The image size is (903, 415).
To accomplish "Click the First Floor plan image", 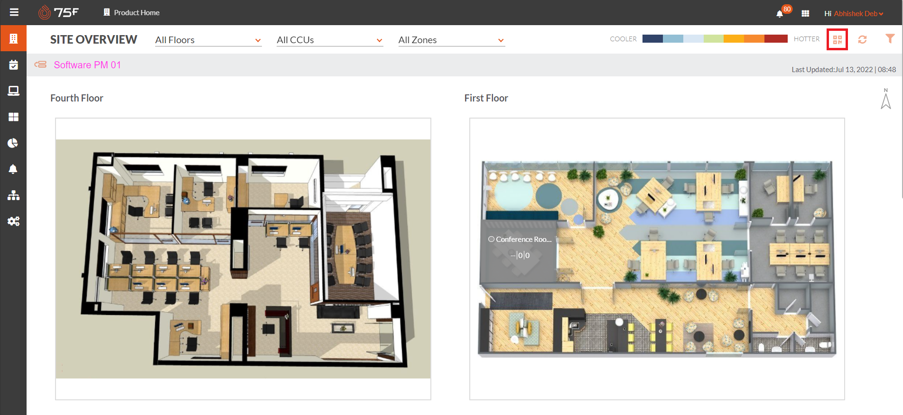I will [x=657, y=259].
